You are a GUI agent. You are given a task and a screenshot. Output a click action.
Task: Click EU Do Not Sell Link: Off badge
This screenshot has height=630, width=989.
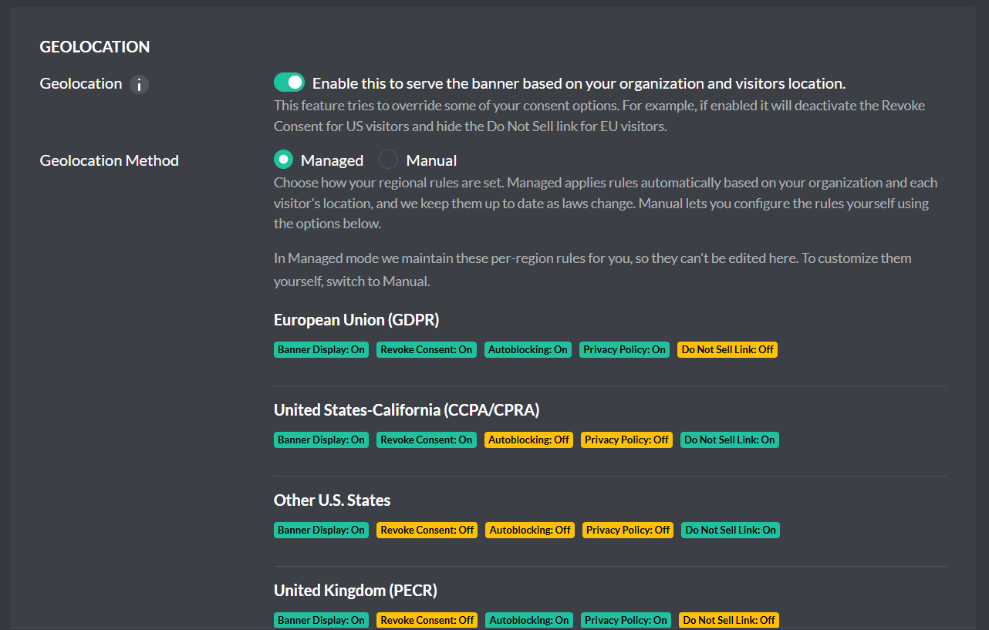727,349
